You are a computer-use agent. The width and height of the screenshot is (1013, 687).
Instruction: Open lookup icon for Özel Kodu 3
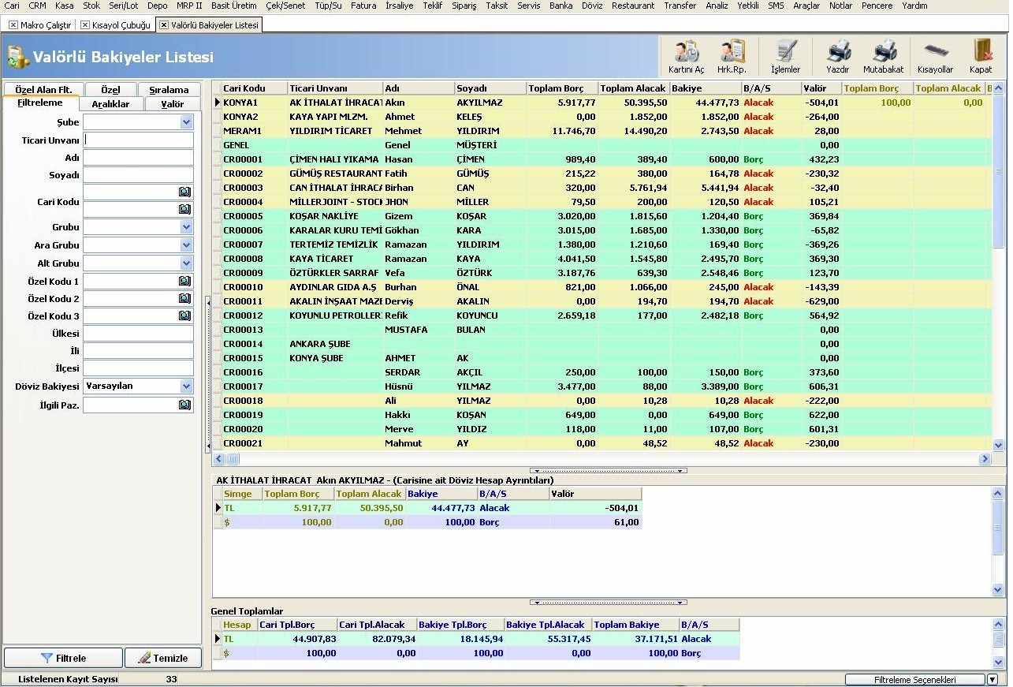point(184,315)
